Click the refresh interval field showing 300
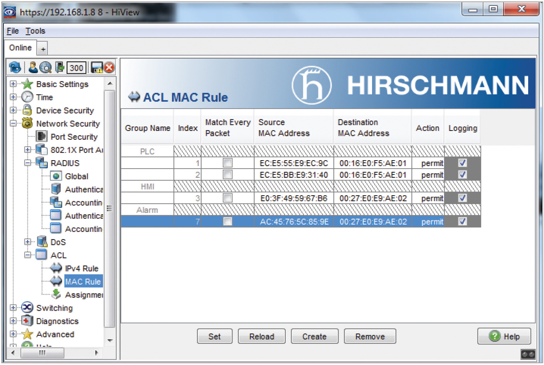This screenshot has height=365, width=544. click(x=76, y=68)
